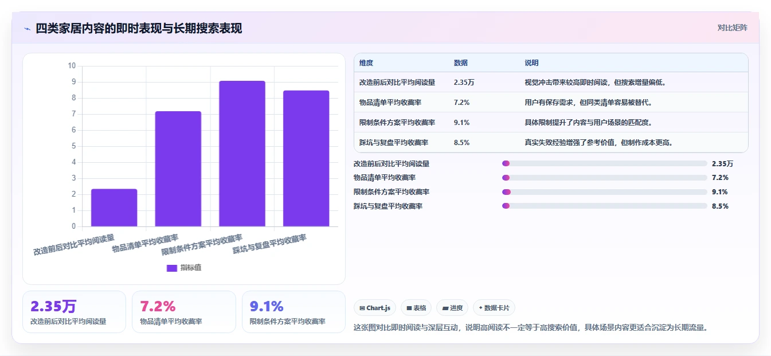
Task: Click the 进度 tag chip
Action: pyautogui.click(x=452, y=308)
